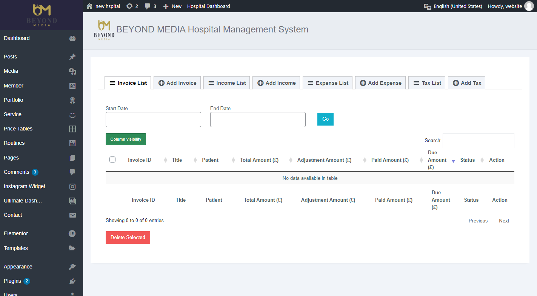This screenshot has width=537, height=296.
Task: Click the home icon beside new hspital
Action: coord(89,6)
